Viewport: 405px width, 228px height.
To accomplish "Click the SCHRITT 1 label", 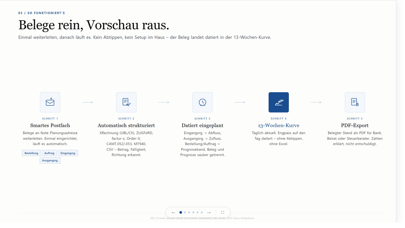I will coord(50,119).
